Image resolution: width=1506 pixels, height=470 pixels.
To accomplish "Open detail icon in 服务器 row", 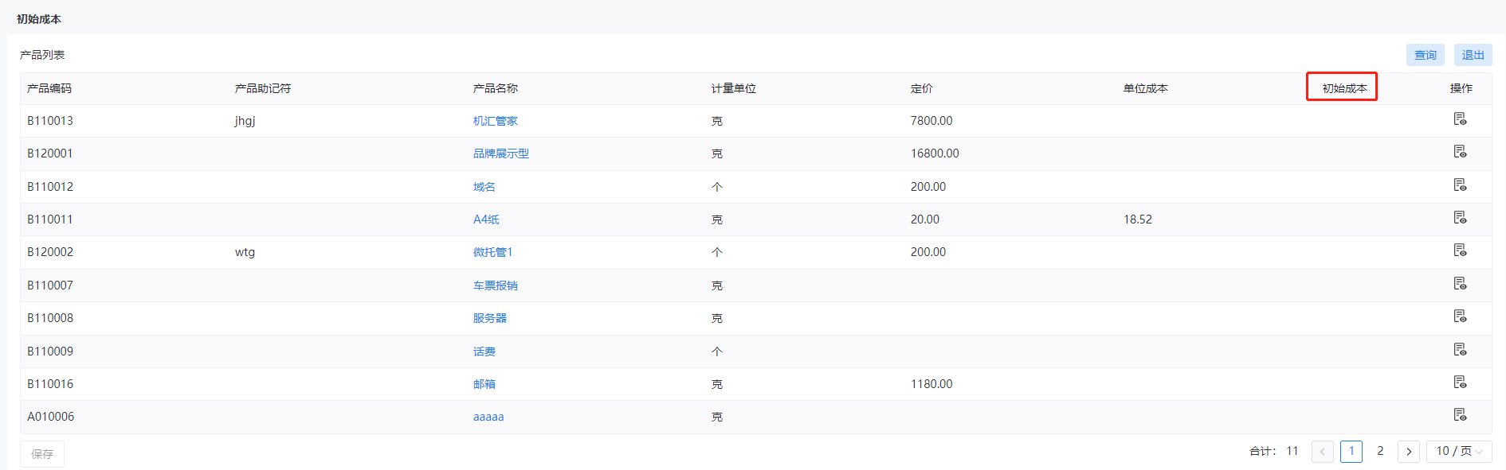I will coord(1460,317).
